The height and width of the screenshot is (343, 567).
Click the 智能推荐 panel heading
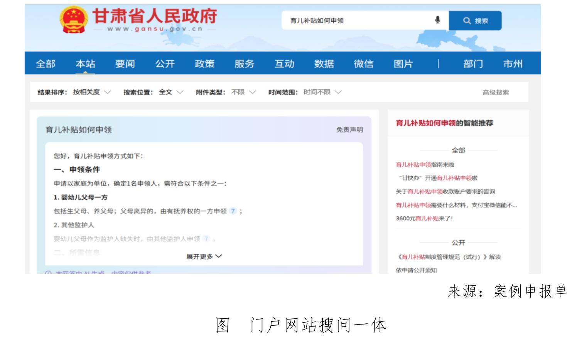(x=444, y=123)
